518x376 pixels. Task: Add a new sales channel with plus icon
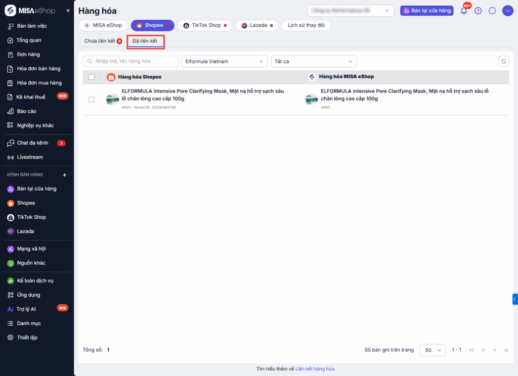[x=65, y=175]
